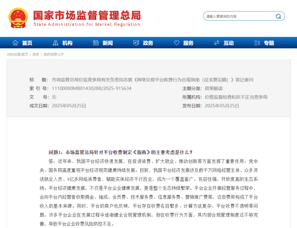The height and width of the screenshot is (228, 297).
Task: Click the 发布日期 value 2025年05月25日
Action: click(x=222, y=106)
